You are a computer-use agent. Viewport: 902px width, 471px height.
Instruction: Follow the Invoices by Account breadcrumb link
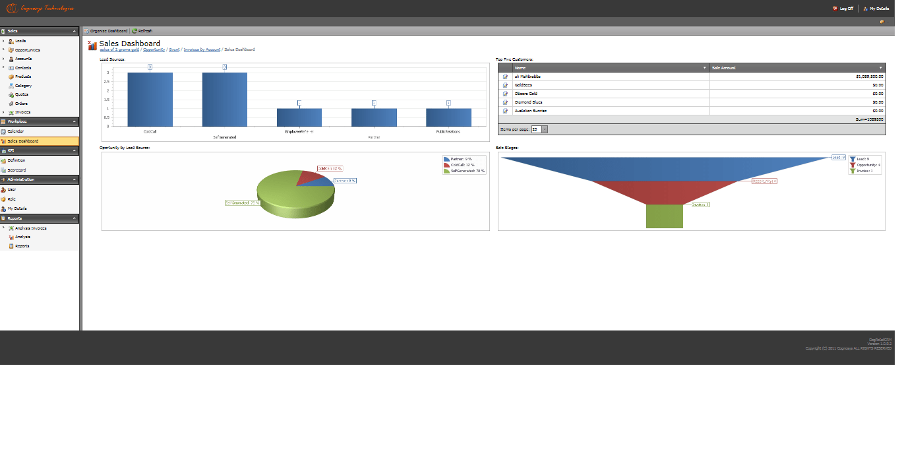202,49
